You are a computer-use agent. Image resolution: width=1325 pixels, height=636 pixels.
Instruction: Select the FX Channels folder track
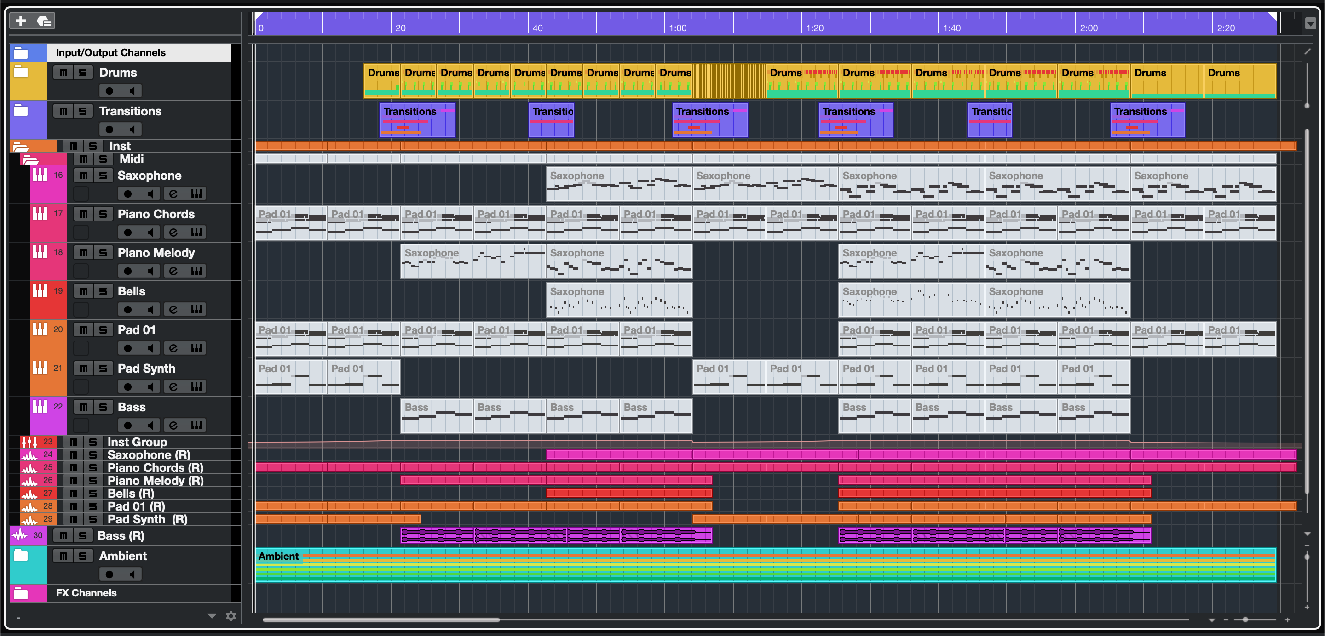tap(86, 593)
